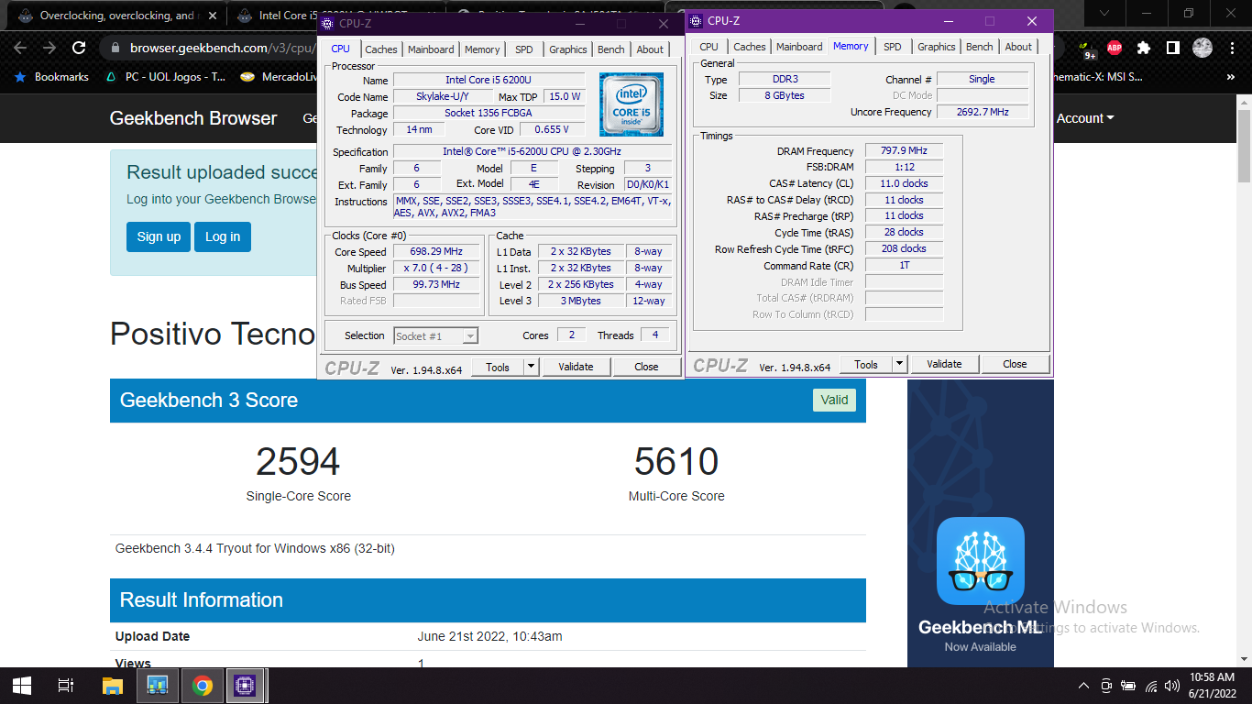The height and width of the screenshot is (704, 1252).
Task: Go back in Chrome history
Action: point(20,48)
